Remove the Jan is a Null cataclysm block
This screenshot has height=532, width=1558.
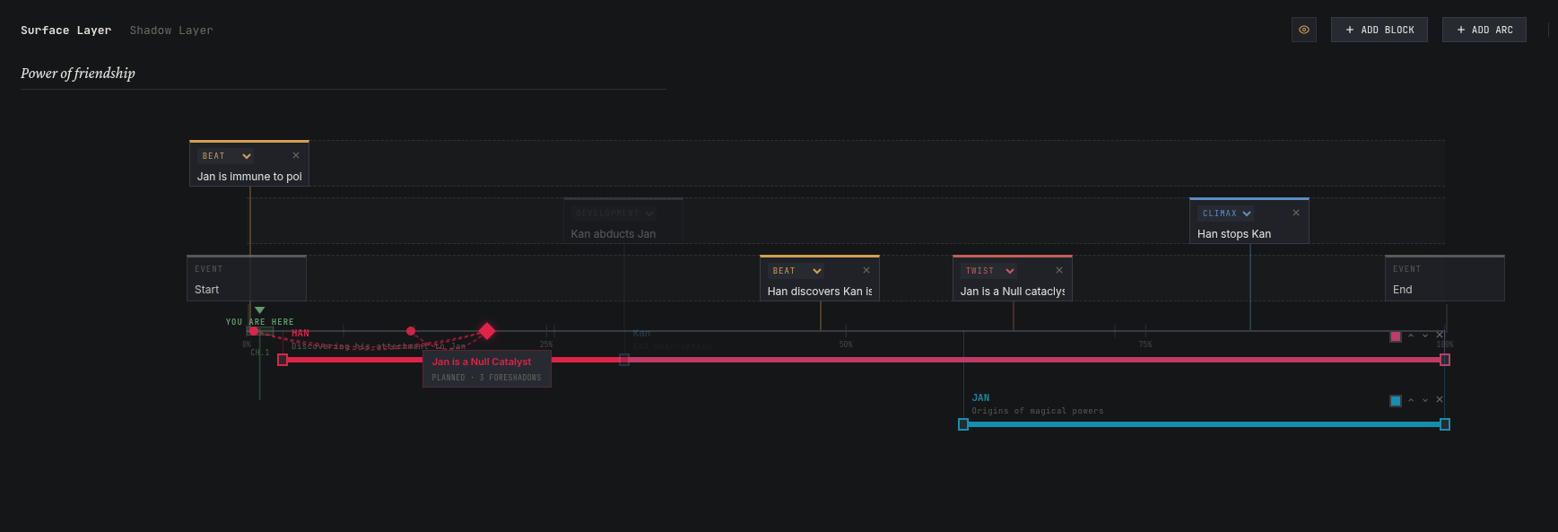coord(1059,270)
